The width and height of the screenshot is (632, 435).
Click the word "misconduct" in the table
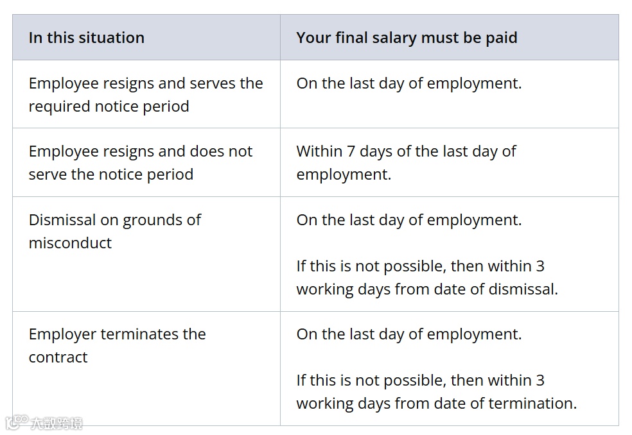click(70, 243)
